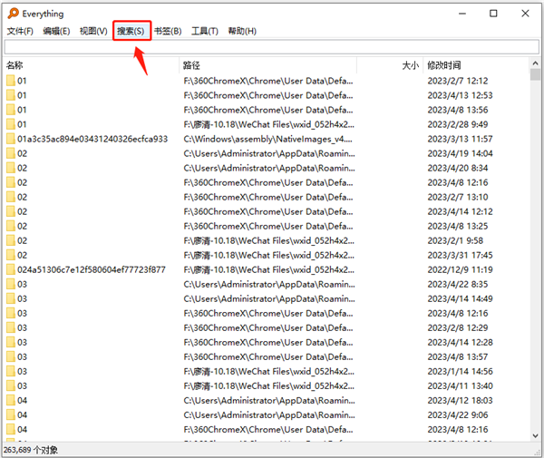Click the date 2023/3/13 11:57
Screen dimensions: 544x458
(460, 139)
